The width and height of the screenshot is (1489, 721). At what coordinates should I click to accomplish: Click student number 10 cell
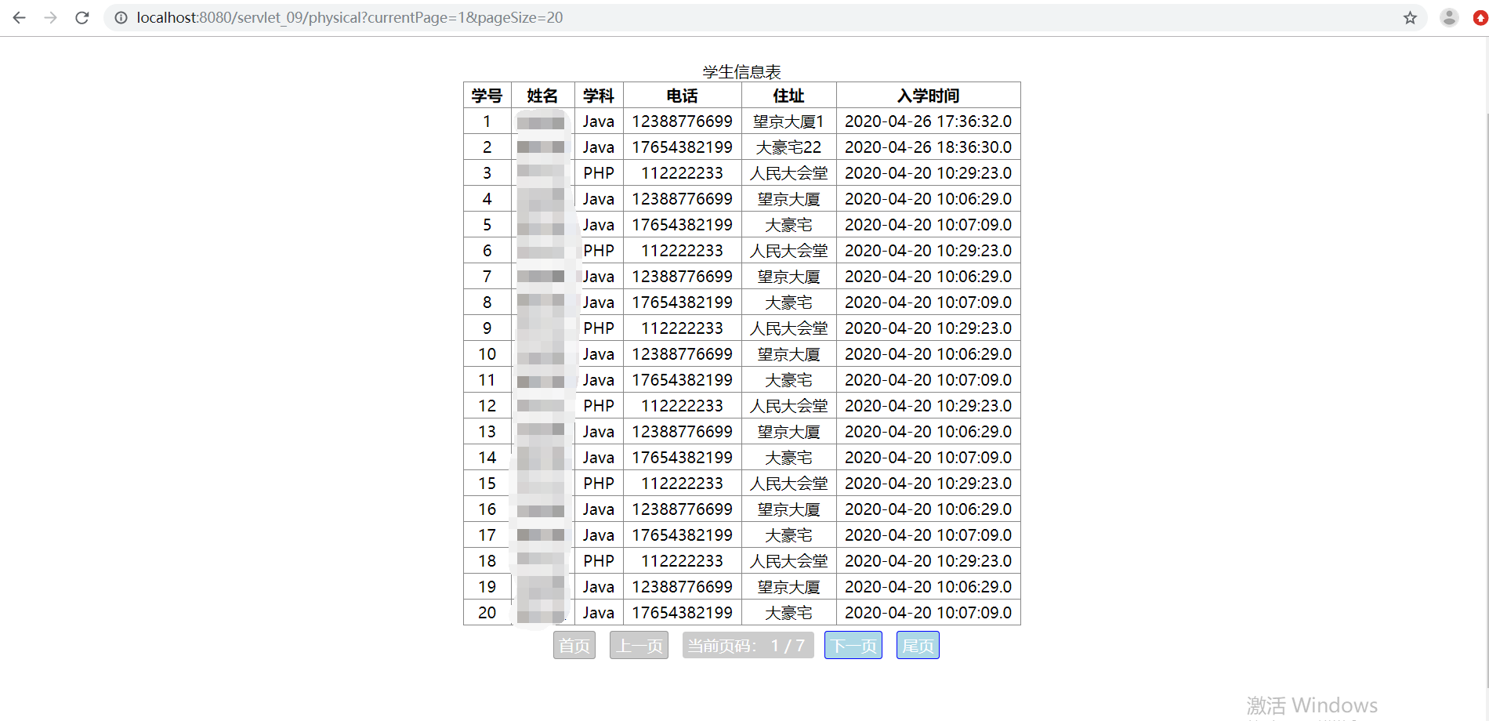click(x=487, y=354)
